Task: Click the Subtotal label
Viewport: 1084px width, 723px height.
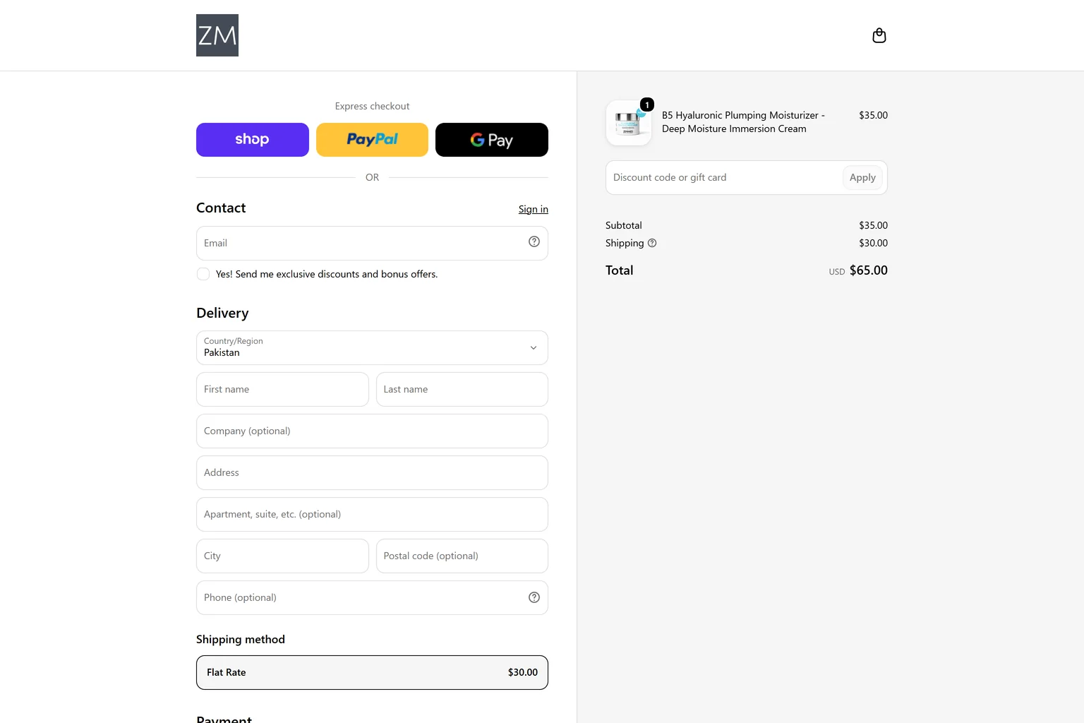Action: coord(624,225)
